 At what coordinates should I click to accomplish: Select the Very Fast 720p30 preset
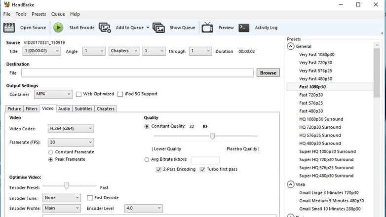click(x=315, y=63)
